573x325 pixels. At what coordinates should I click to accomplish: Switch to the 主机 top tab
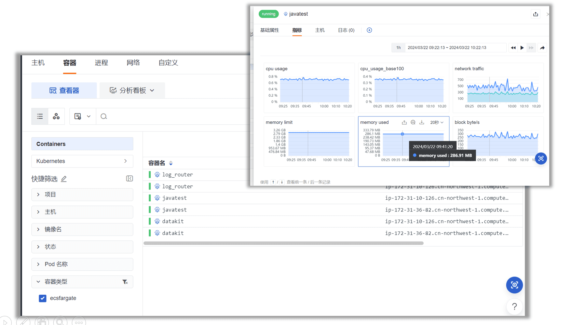pos(38,63)
